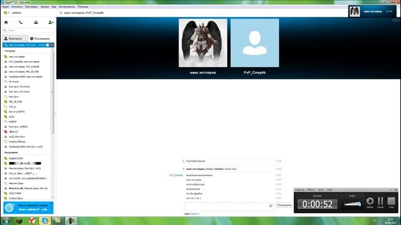Screen dimensions: 401x225
Task: Click PvP_Смерть's blank avatar tile
Action: point(255,43)
